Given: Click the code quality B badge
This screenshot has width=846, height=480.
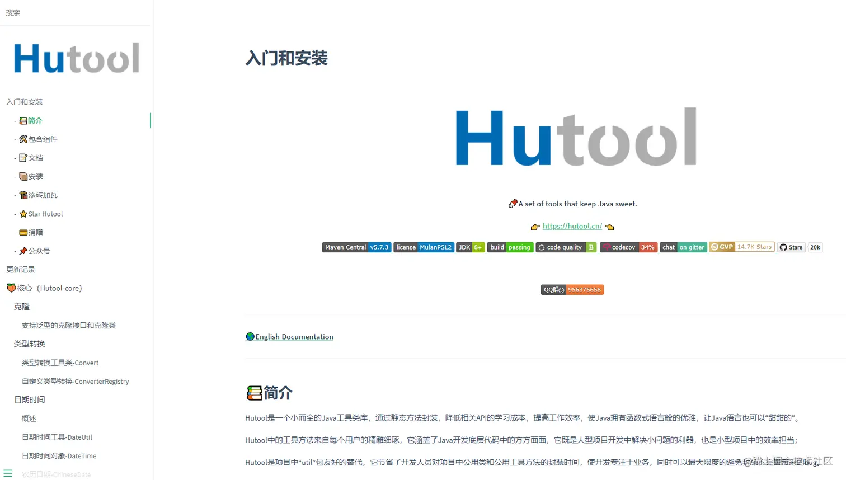Looking at the screenshot, I should [566, 247].
